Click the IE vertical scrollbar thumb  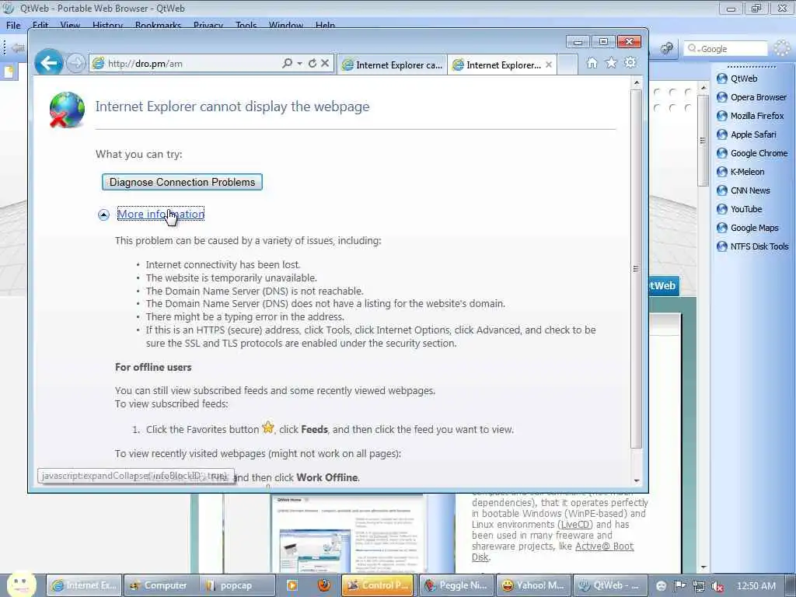636,269
